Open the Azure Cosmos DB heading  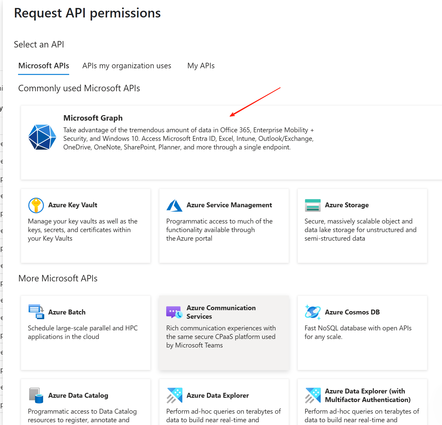352,312
